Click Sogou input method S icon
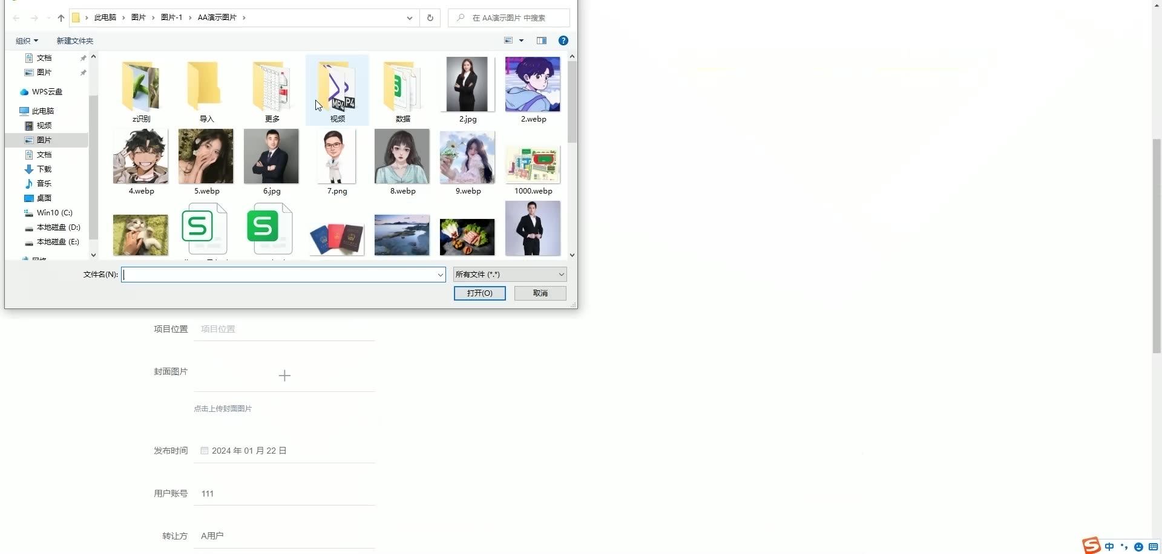The width and height of the screenshot is (1162, 554). click(1091, 545)
